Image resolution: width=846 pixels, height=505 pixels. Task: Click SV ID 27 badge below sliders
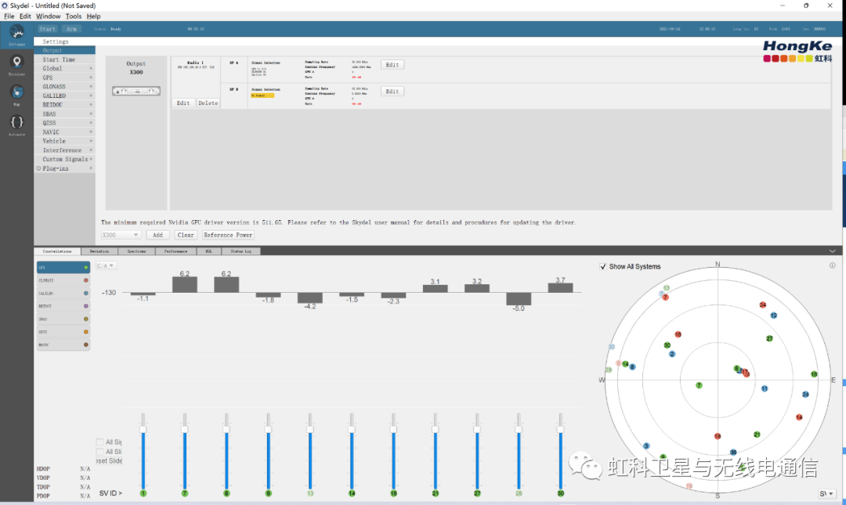click(477, 493)
